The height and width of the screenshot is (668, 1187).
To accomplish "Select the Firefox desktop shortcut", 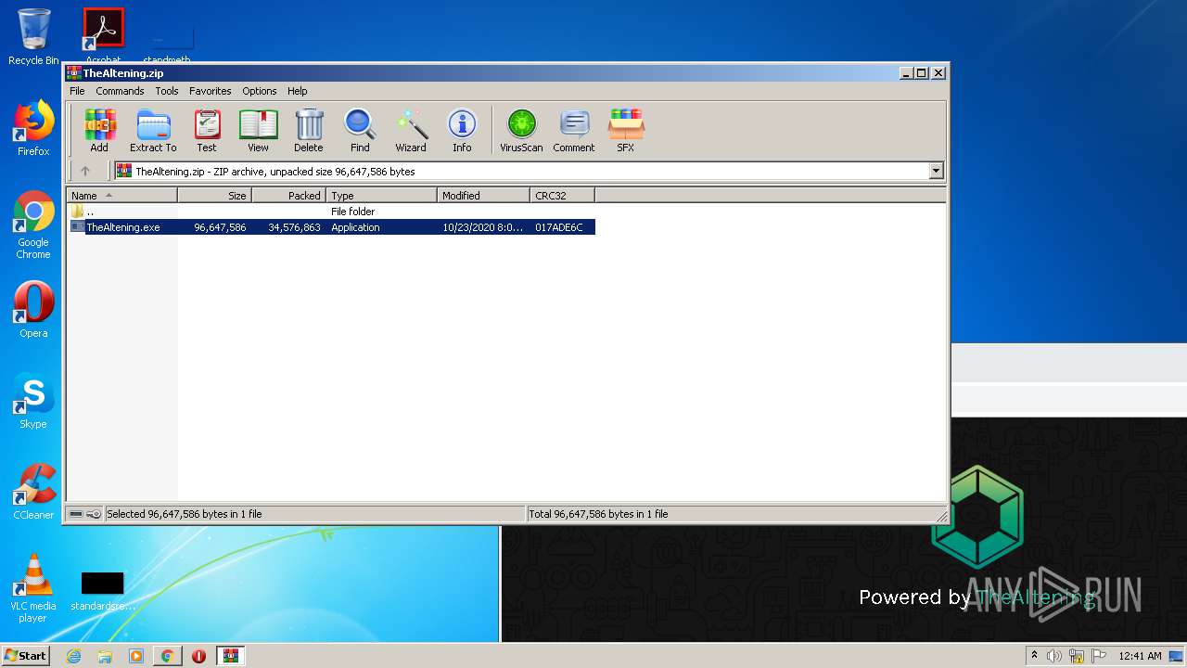I will point(33,128).
